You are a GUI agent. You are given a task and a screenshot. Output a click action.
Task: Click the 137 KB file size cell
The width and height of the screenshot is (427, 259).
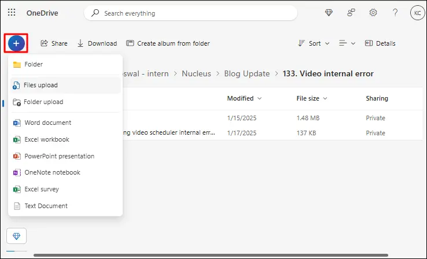click(x=306, y=133)
